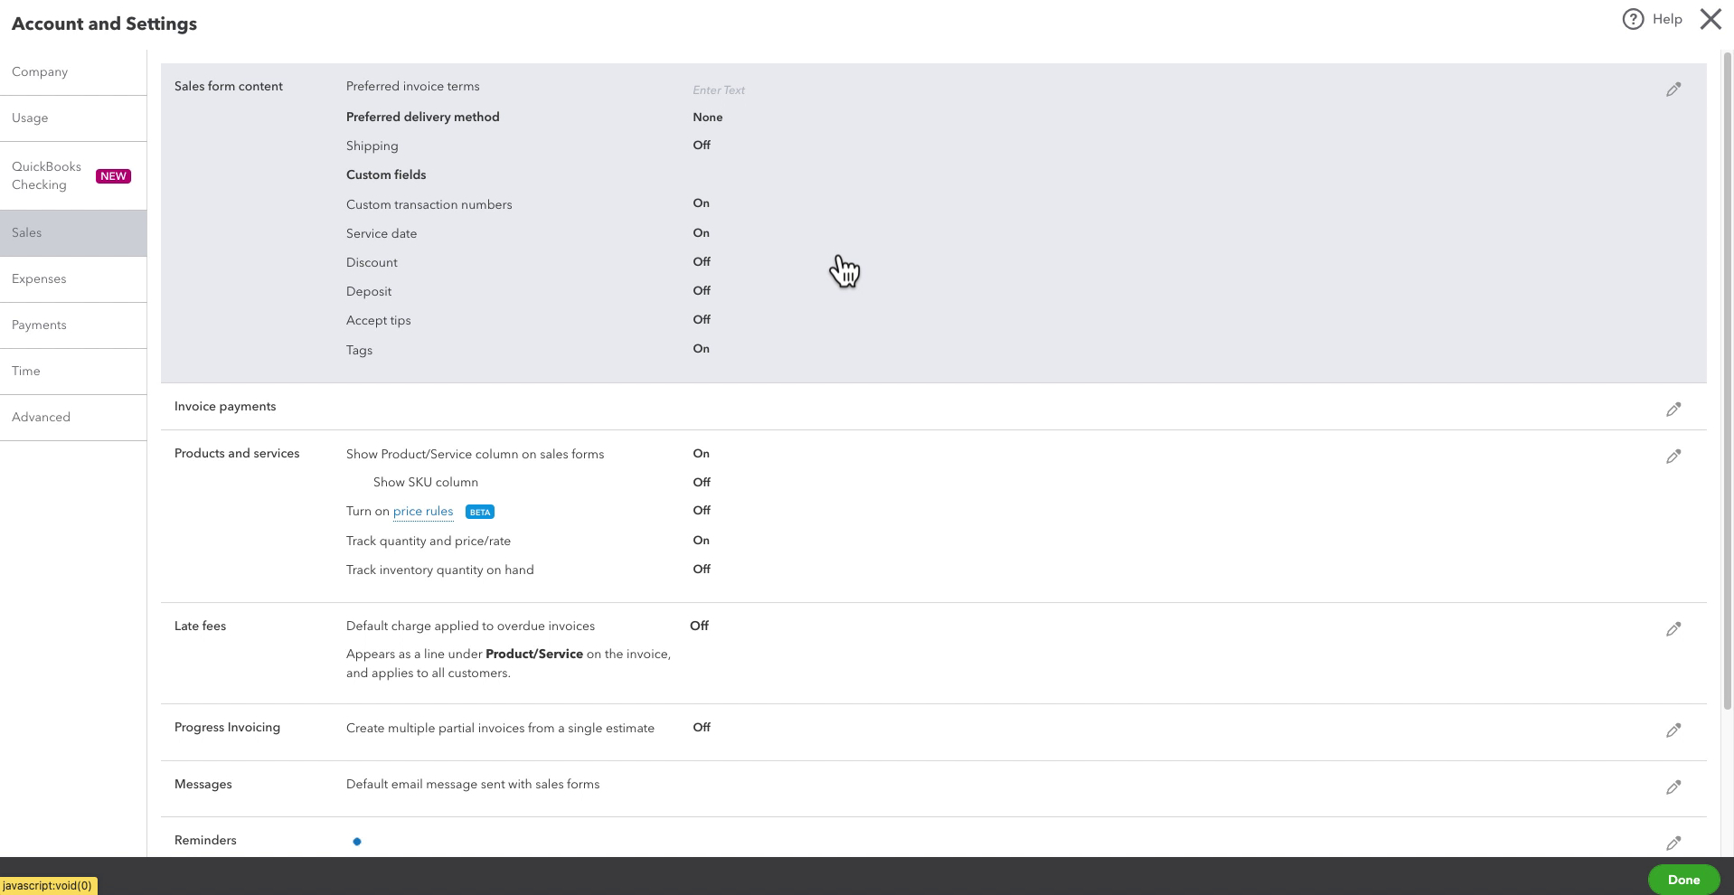Open QuickBooks Checking tab
1734x895 pixels.
(x=73, y=176)
